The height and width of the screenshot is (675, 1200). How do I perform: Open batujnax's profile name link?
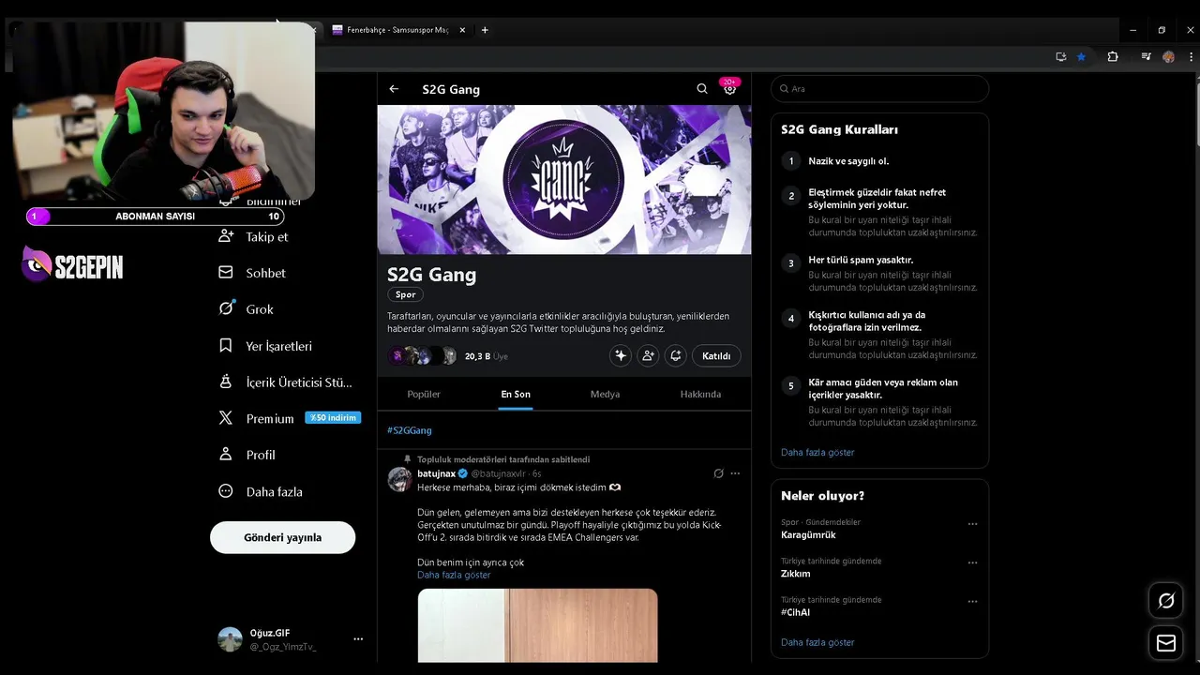pos(436,473)
